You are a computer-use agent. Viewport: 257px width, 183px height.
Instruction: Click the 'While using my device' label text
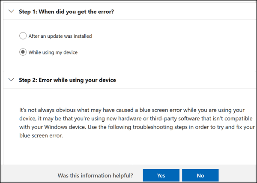point(53,52)
